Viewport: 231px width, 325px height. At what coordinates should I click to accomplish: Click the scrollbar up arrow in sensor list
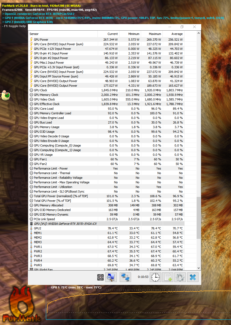199,33
